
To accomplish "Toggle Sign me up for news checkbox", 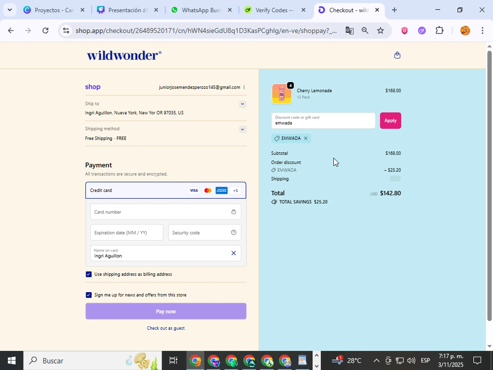I will tap(88, 295).
